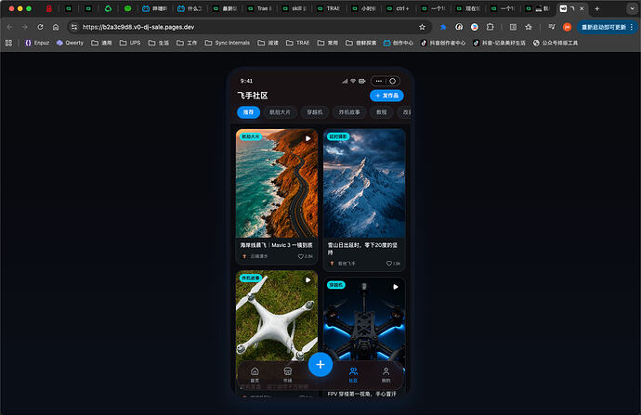Open the coastal highway aerial thumbnail
The height and width of the screenshot is (415, 641).
[277, 184]
